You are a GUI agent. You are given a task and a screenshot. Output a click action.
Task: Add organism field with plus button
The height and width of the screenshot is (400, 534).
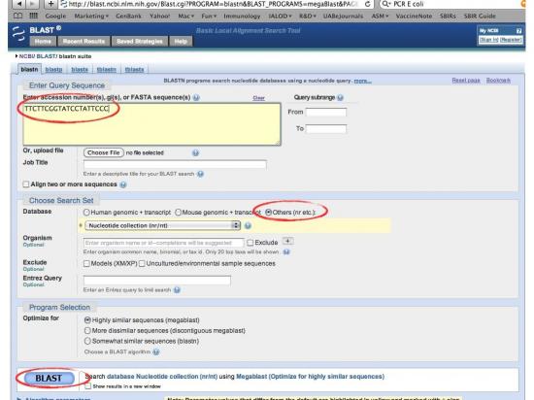pyautogui.click(x=288, y=242)
